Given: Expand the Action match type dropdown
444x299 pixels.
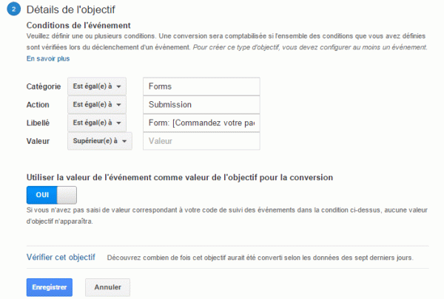Looking at the screenshot, I should (96, 104).
